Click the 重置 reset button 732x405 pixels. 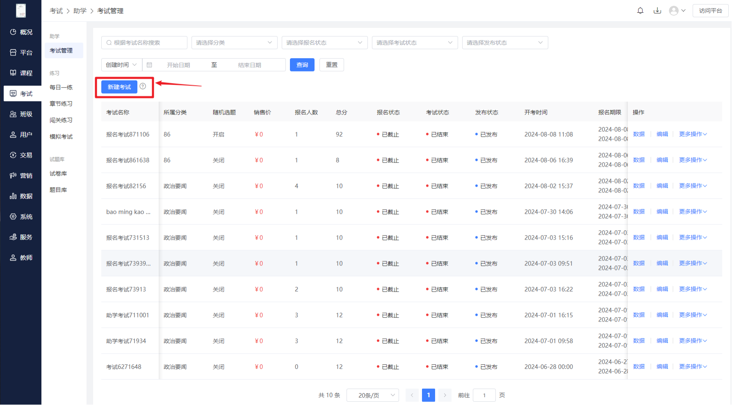point(332,65)
